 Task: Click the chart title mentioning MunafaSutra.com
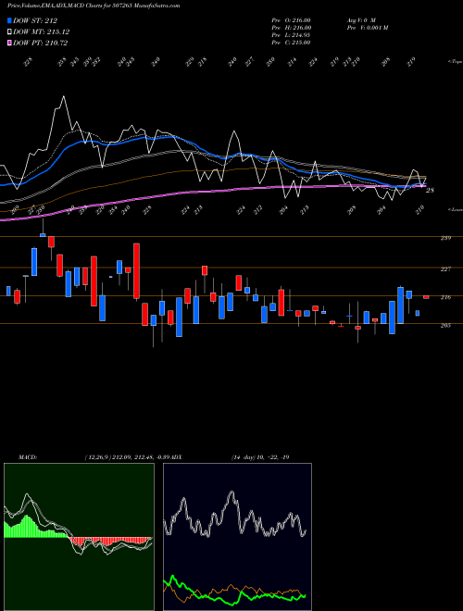click(x=94, y=6)
